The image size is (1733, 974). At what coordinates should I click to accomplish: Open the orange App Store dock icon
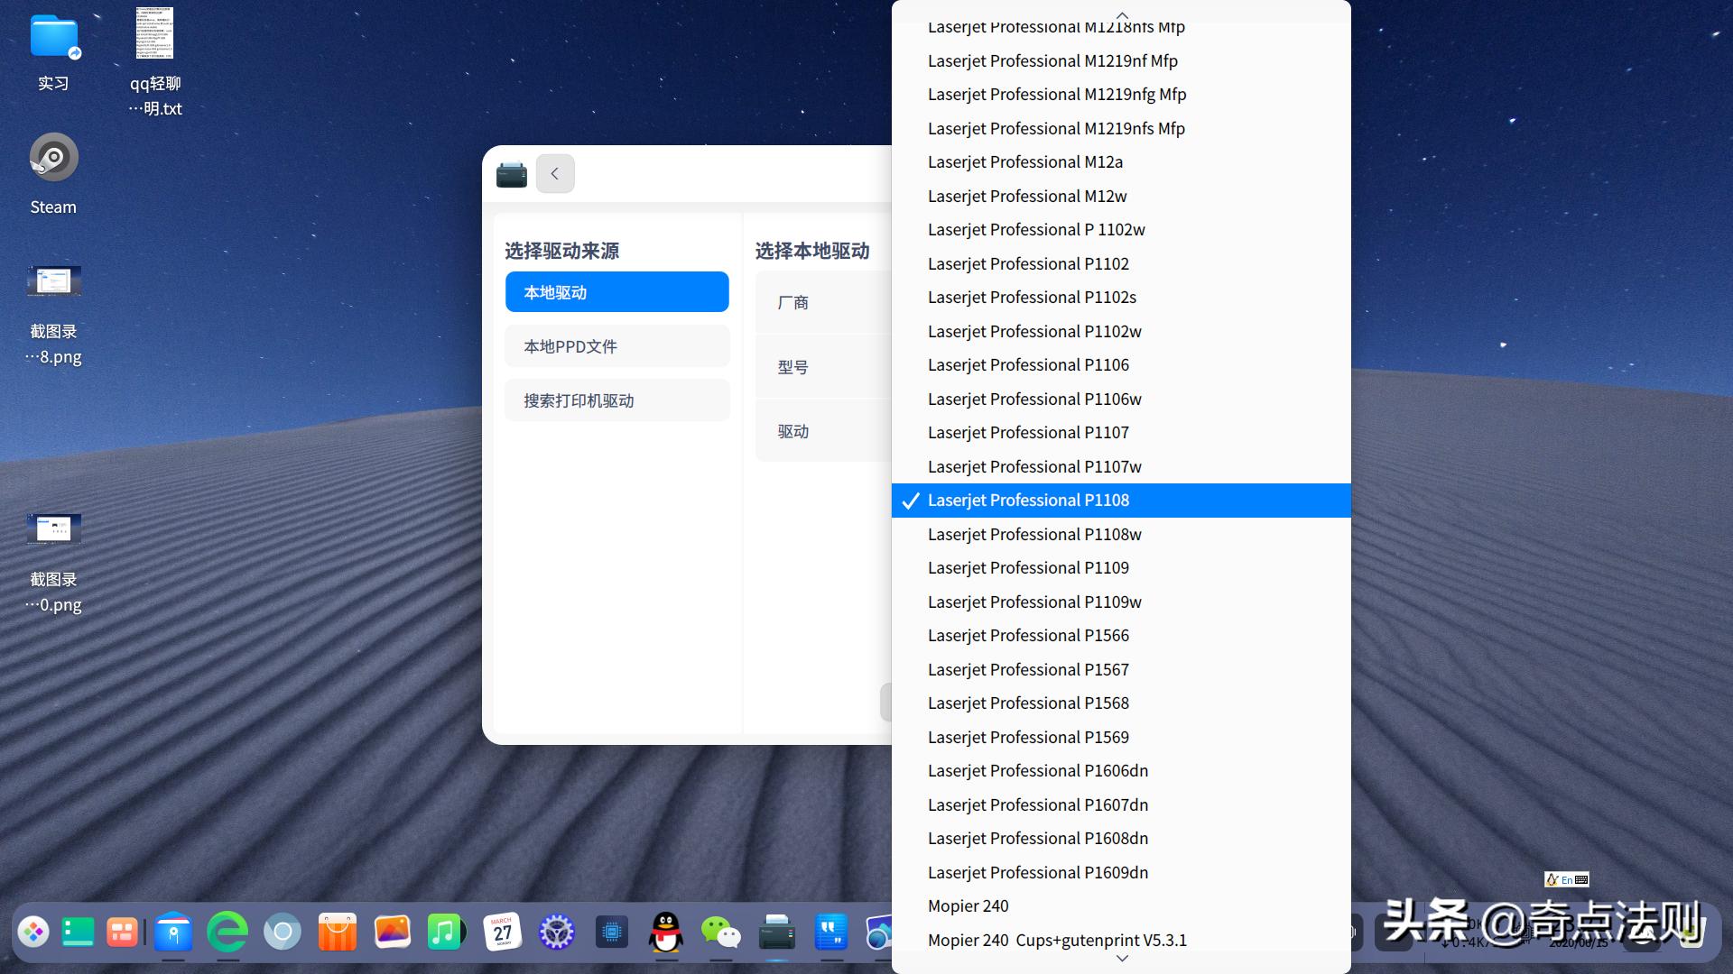(x=337, y=933)
